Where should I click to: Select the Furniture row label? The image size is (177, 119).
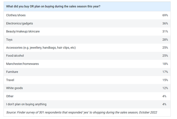12,72
